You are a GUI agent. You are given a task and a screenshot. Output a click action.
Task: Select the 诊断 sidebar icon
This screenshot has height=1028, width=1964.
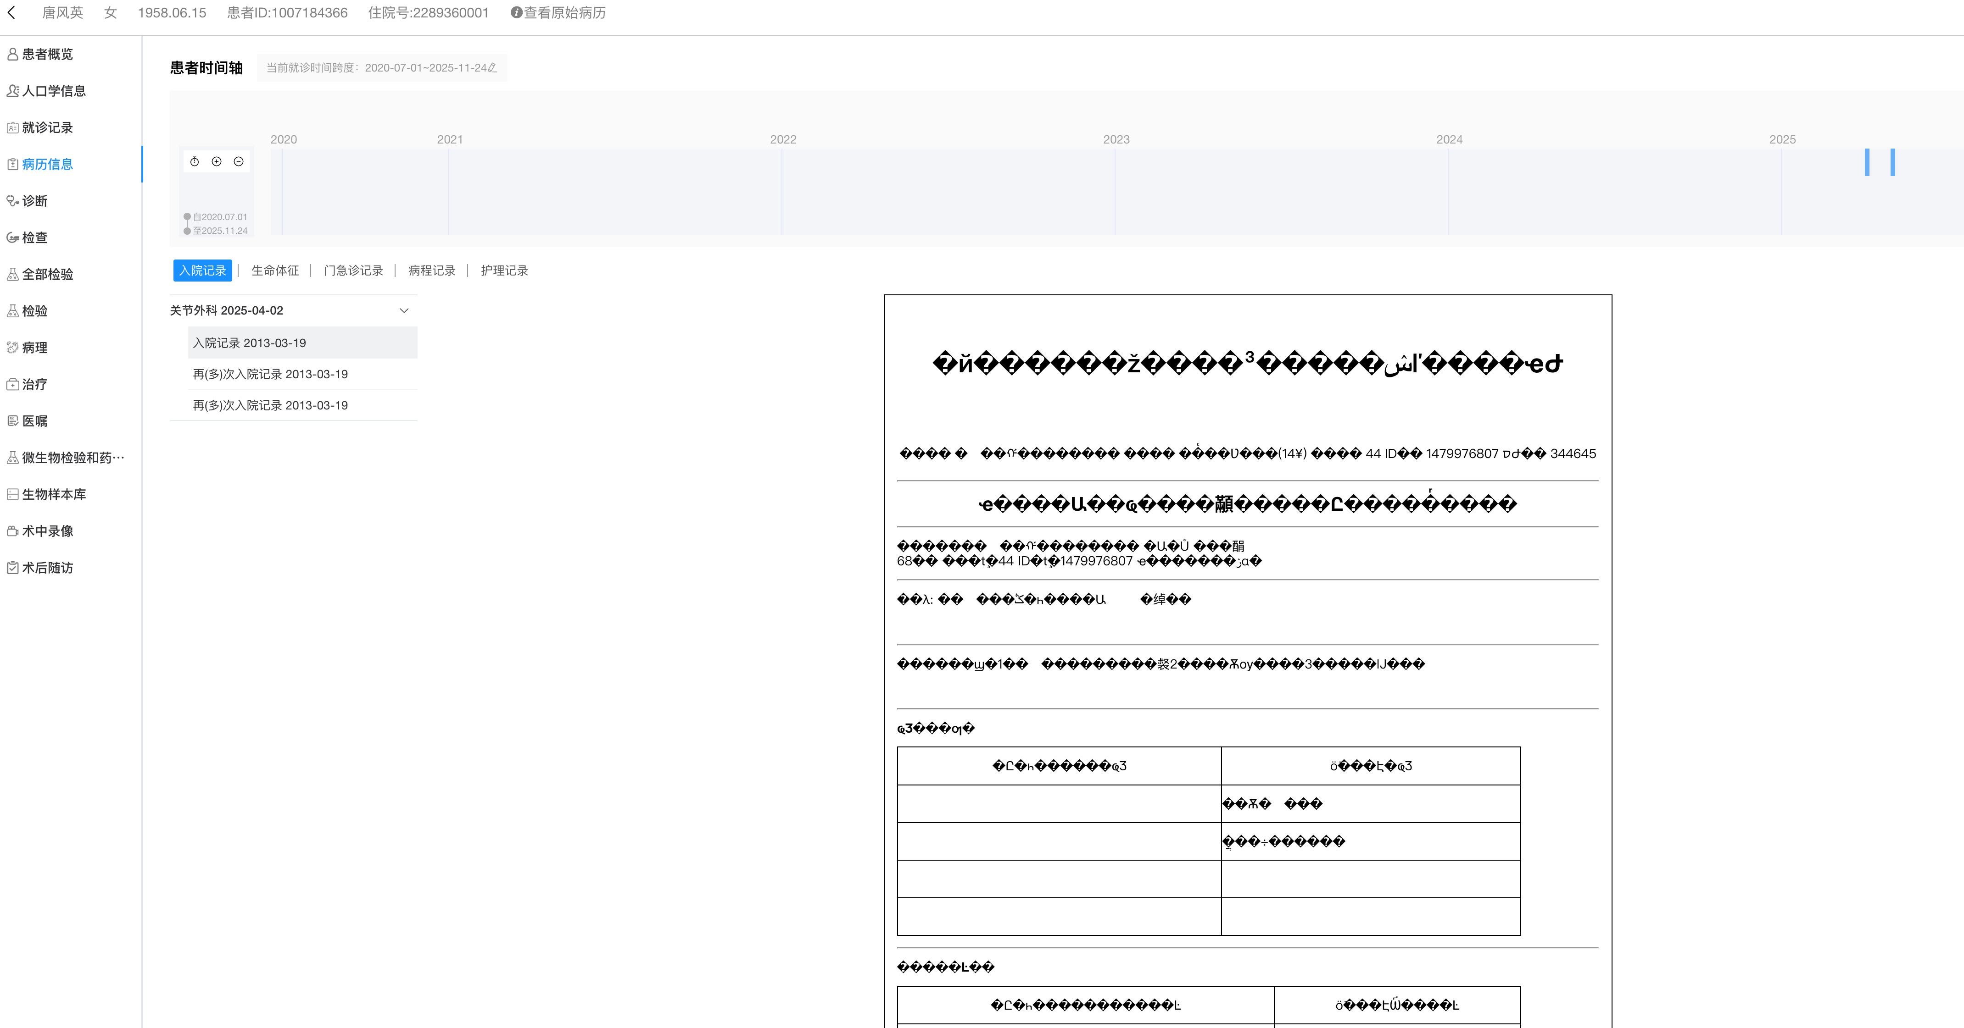(35, 200)
